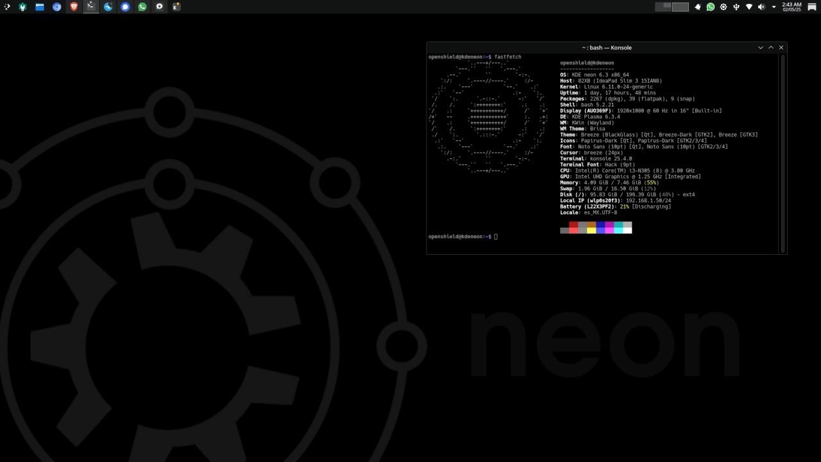Open the Dolphin file manager from the taskbar
821x462 pixels.
pos(40,7)
